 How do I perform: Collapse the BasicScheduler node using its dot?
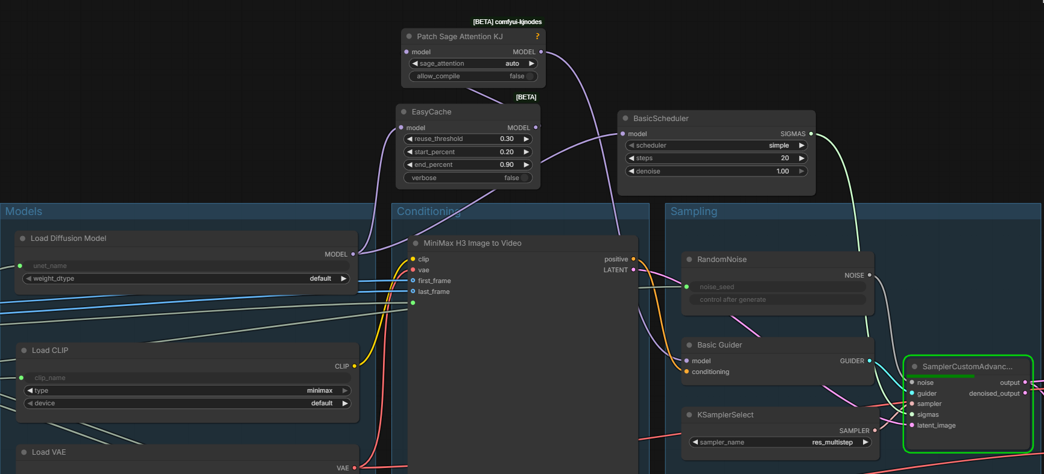click(625, 118)
